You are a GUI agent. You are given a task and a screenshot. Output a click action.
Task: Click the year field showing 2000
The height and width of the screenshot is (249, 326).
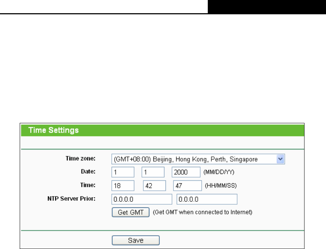[186, 172]
